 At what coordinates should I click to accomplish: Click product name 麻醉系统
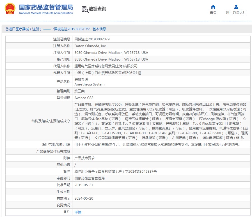[x=81, y=80]
